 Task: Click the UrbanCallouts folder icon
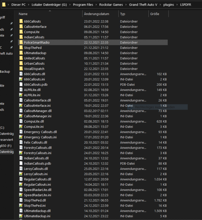pyautogui.click(x=21, y=63)
